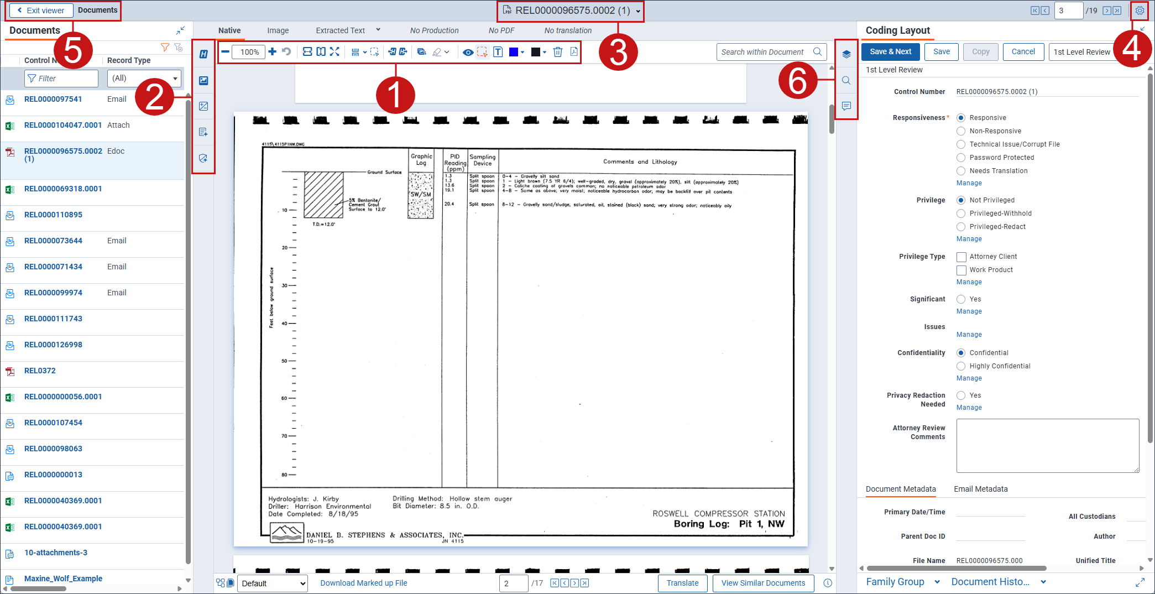Viewport: 1155px width, 594px height.
Task: Toggle markup visibility eye icon
Action: 468,52
